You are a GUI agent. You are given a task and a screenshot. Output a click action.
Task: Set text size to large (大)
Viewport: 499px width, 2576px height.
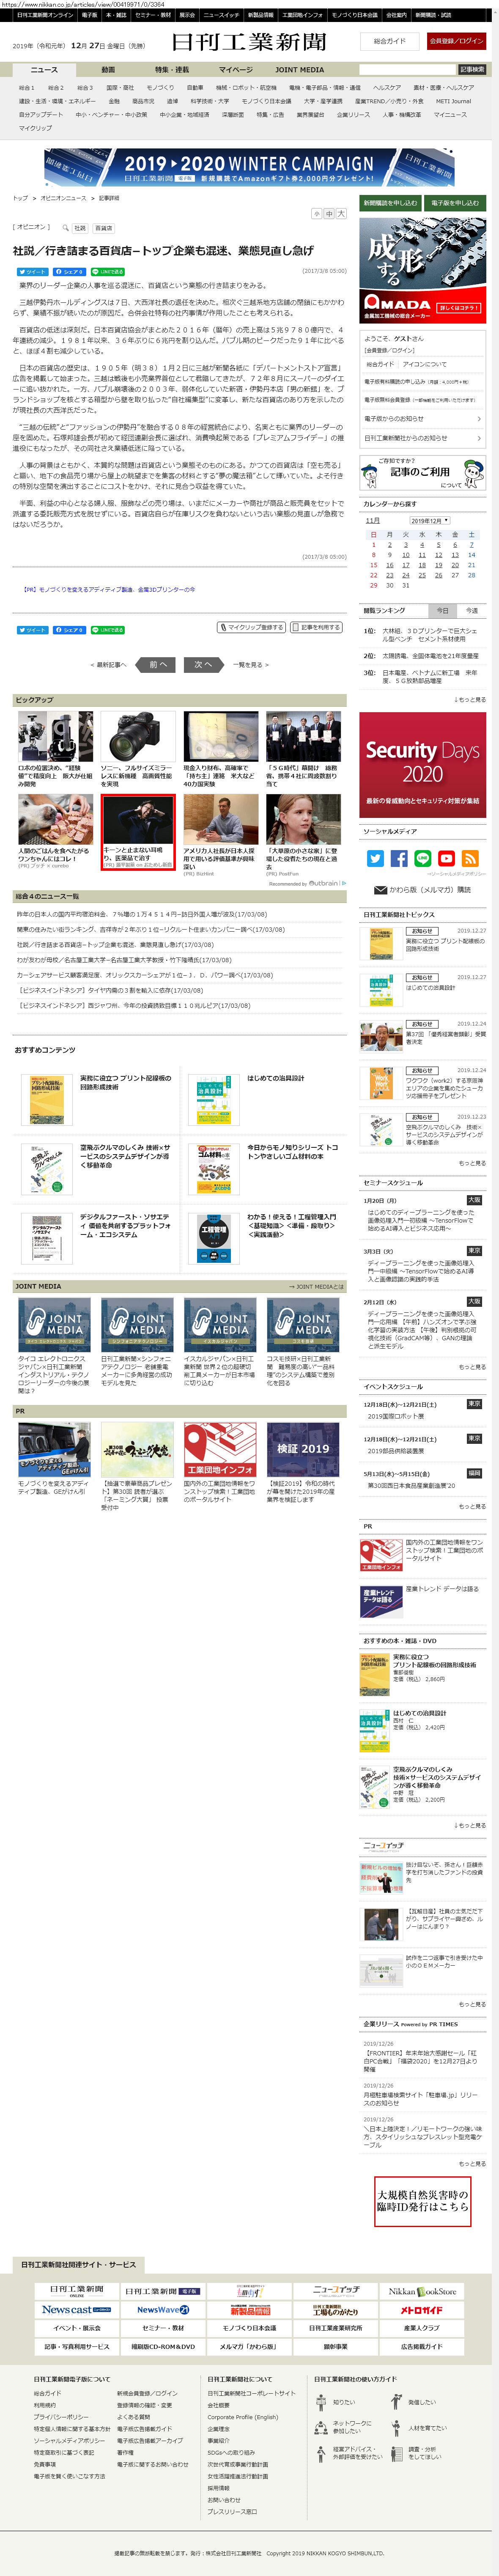point(341,214)
